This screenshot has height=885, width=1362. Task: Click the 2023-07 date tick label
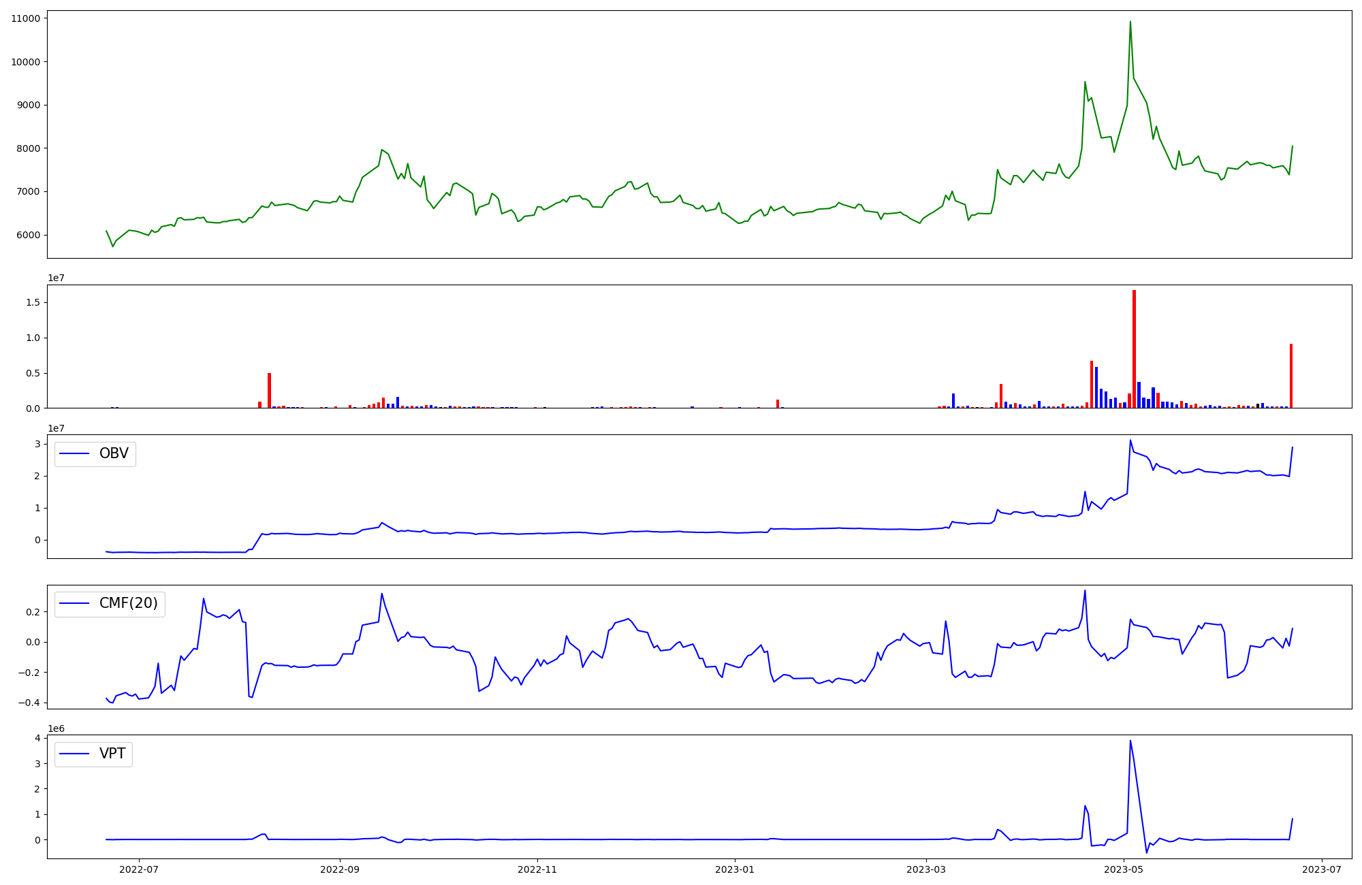[x=1322, y=869]
